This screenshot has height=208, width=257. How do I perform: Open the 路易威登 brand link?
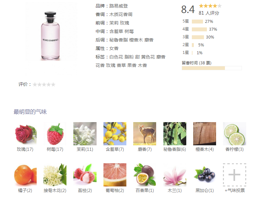pyautogui.click(x=119, y=6)
